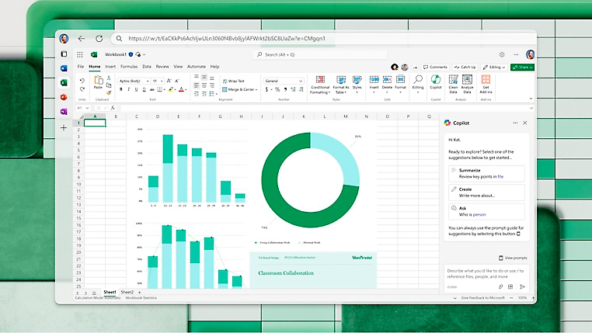The image size is (592, 333).
Task: Open the fill color highlighter picker
Action: point(170,90)
